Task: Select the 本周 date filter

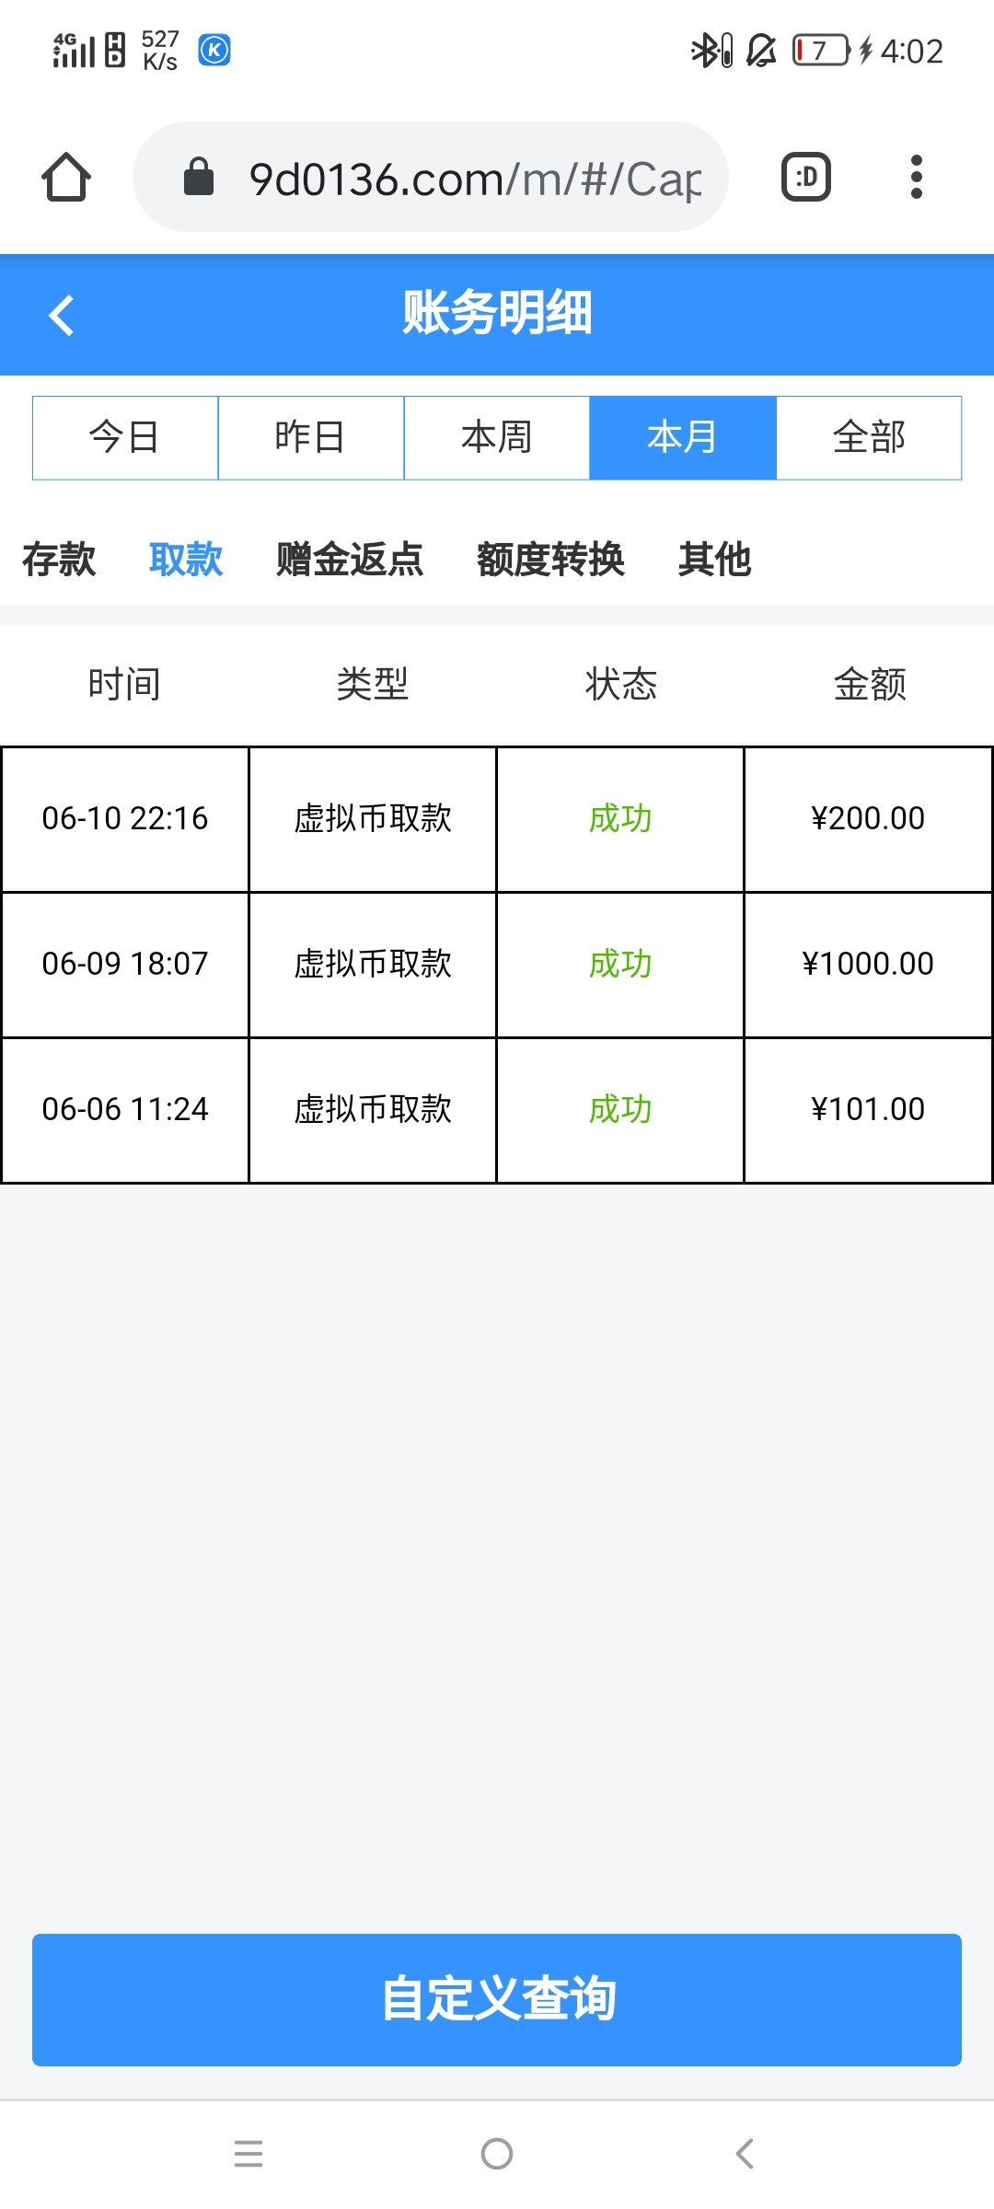Action: pyautogui.click(x=497, y=438)
